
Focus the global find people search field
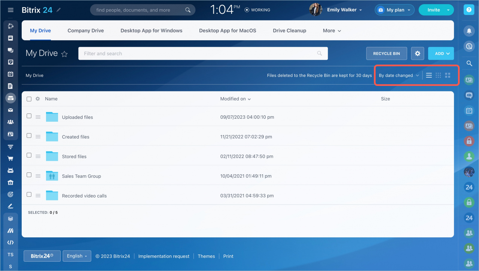click(143, 10)
